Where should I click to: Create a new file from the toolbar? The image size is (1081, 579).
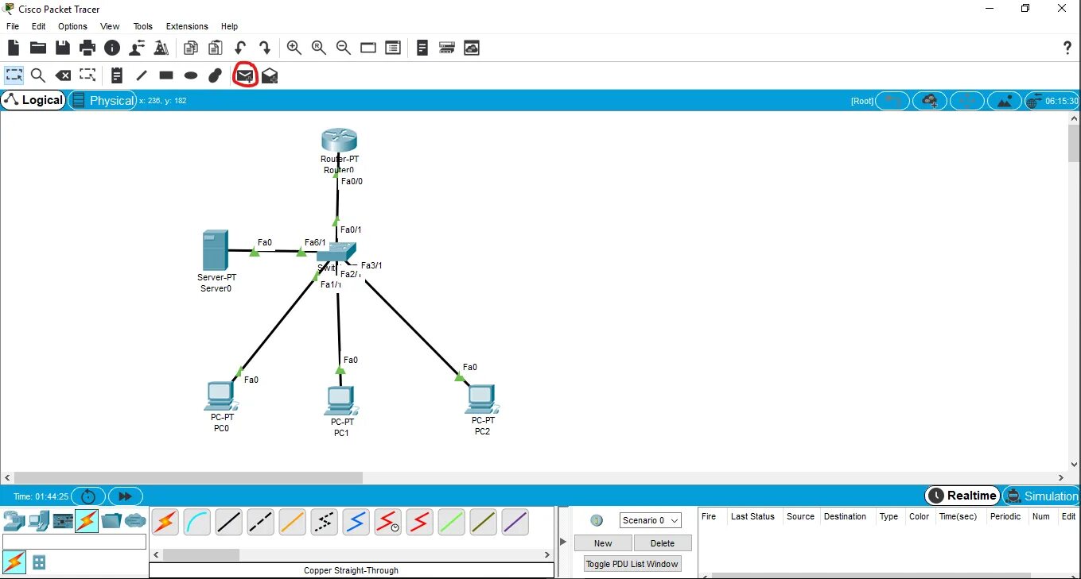[x=14, y=48]
